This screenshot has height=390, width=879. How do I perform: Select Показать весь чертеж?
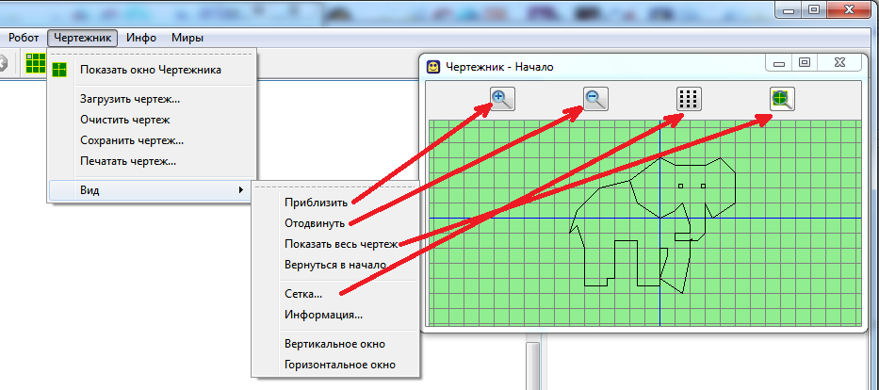tap(334, 244)
